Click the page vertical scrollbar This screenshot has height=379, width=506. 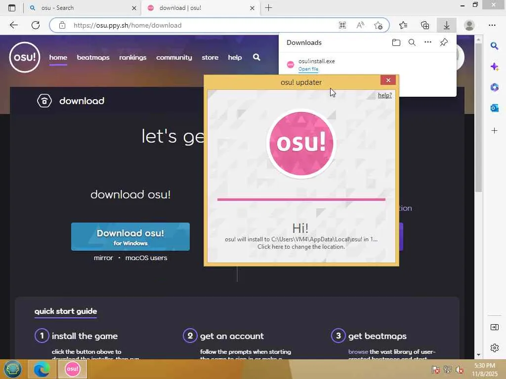(478, 117)
